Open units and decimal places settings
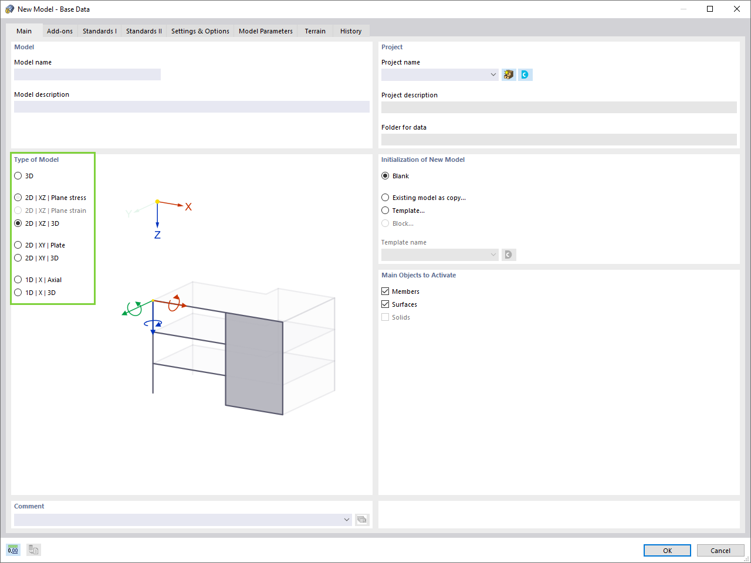The width and height of the screenshot is (751, 563). click(x=12, y=550)
